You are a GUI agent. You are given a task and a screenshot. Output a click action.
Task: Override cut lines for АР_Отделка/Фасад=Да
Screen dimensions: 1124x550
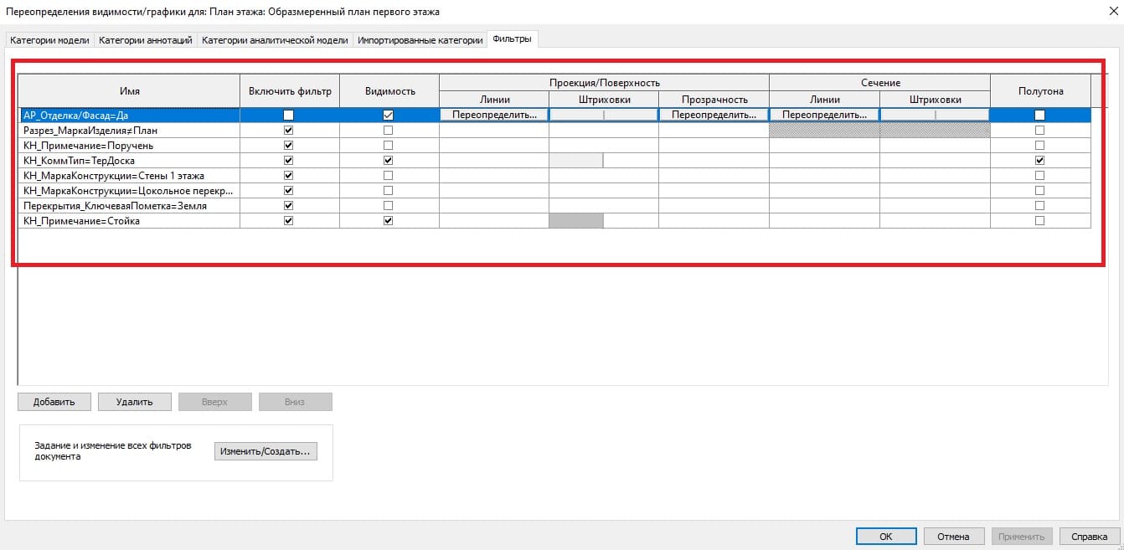pos(824,115)
